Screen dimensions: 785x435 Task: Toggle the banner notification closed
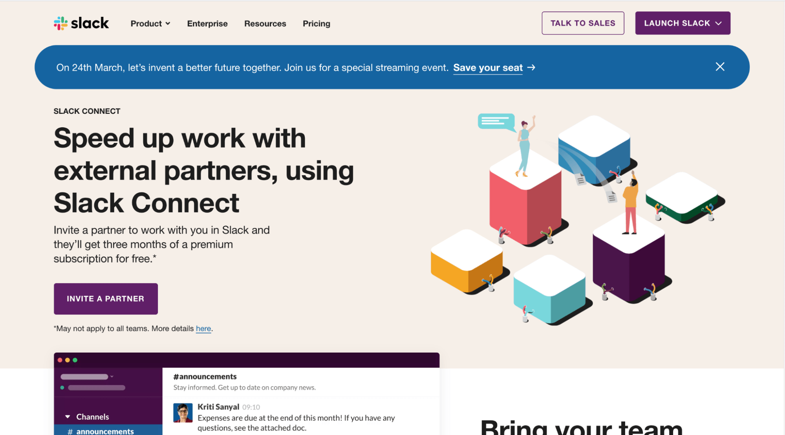tap(720, 66)
